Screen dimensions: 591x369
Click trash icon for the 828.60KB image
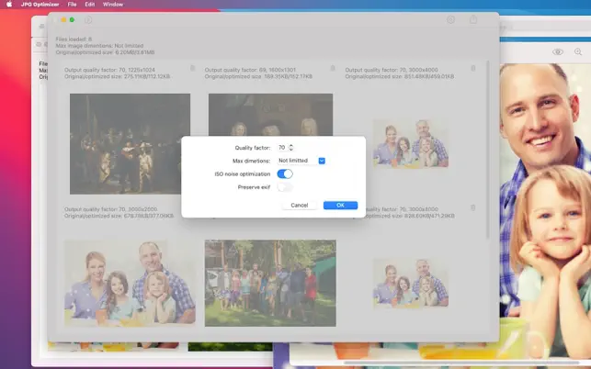(x=473, y=207)
